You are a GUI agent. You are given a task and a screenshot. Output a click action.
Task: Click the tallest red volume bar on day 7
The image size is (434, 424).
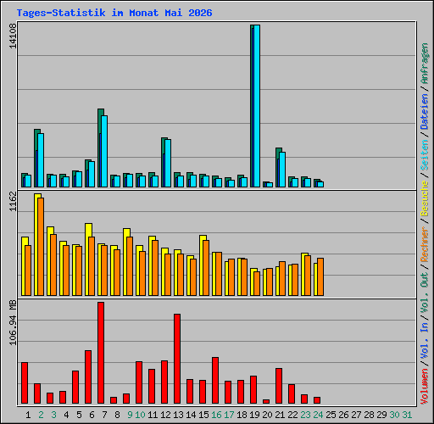click(101, 353)
